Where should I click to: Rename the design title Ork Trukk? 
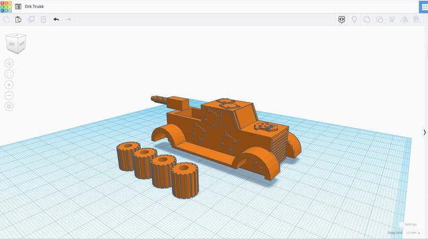pos(34,6)
